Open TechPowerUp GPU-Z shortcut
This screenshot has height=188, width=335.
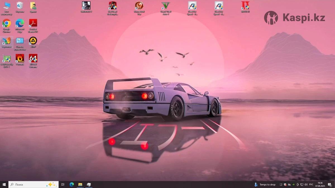click(6, 59)
